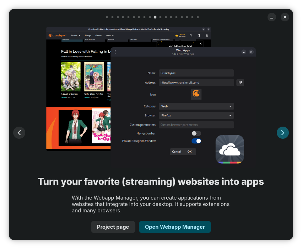Click Open Webapp Manager button
This screenshot has width=302, height=249.
coord(175,227)
